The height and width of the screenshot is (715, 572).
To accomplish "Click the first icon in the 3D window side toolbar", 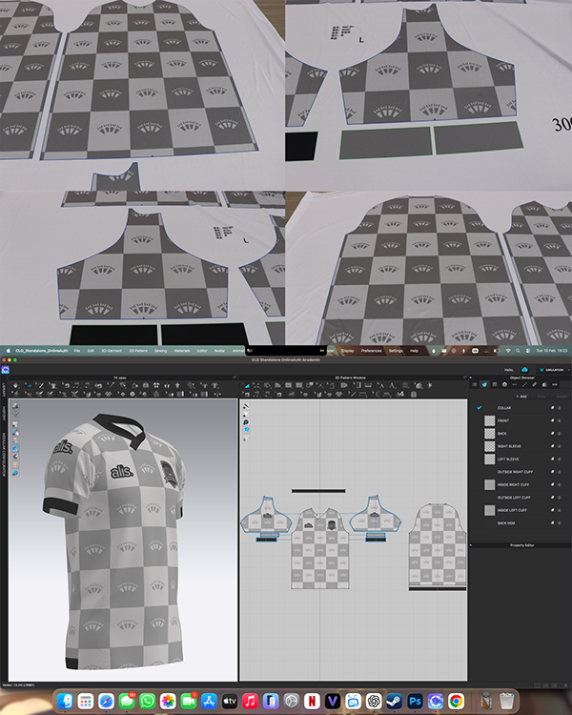I will [15, 406].
